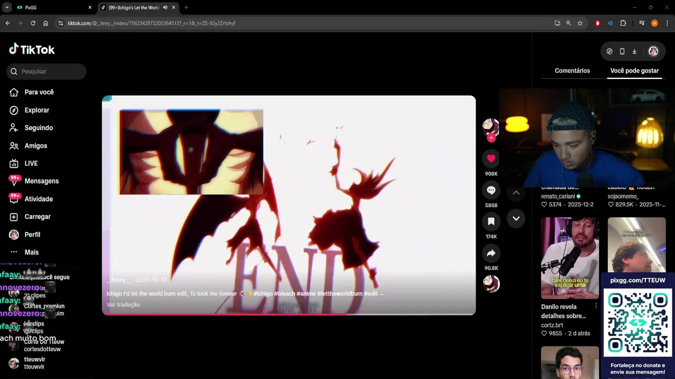Open comments via the speech bubble icon
Screen dimensions: 675x379
[x=491, y=190]
